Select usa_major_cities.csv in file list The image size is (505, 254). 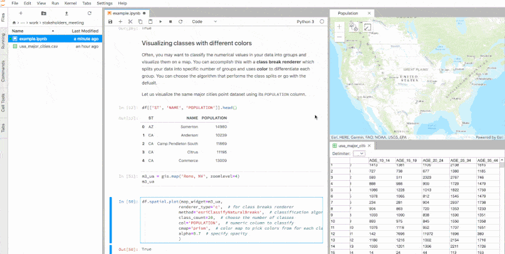pyautogui.click(x=55, y=46)
